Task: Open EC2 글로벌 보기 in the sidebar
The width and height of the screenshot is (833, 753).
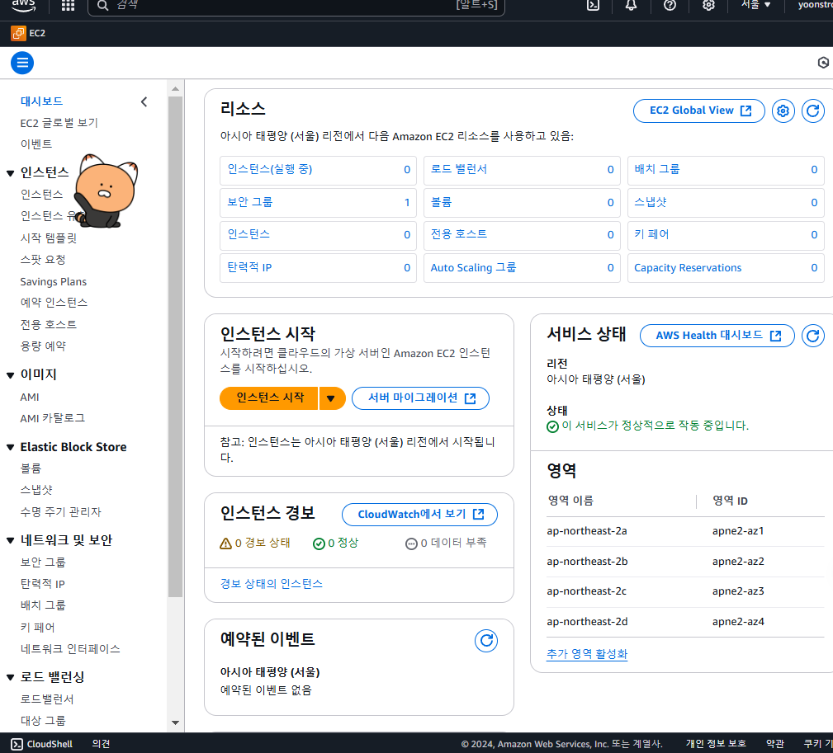Action: (59, 123)
